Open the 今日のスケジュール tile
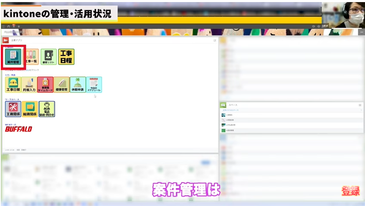 [94, 84]
